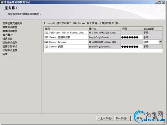
Task: Click the 下一步 (Next) button
Action: (x=122, y=118)
